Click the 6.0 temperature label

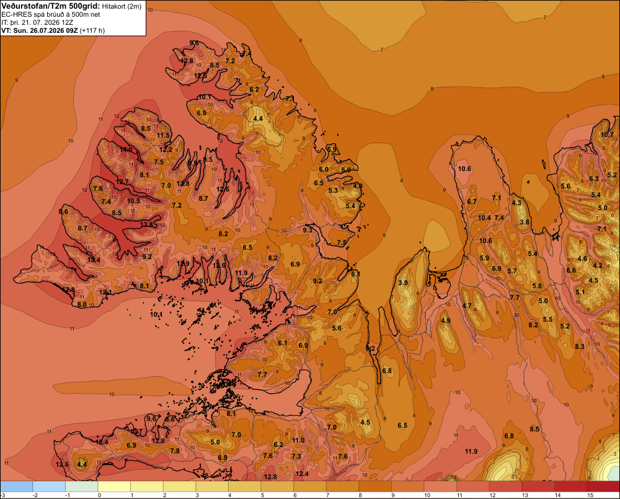coord(324,169)
